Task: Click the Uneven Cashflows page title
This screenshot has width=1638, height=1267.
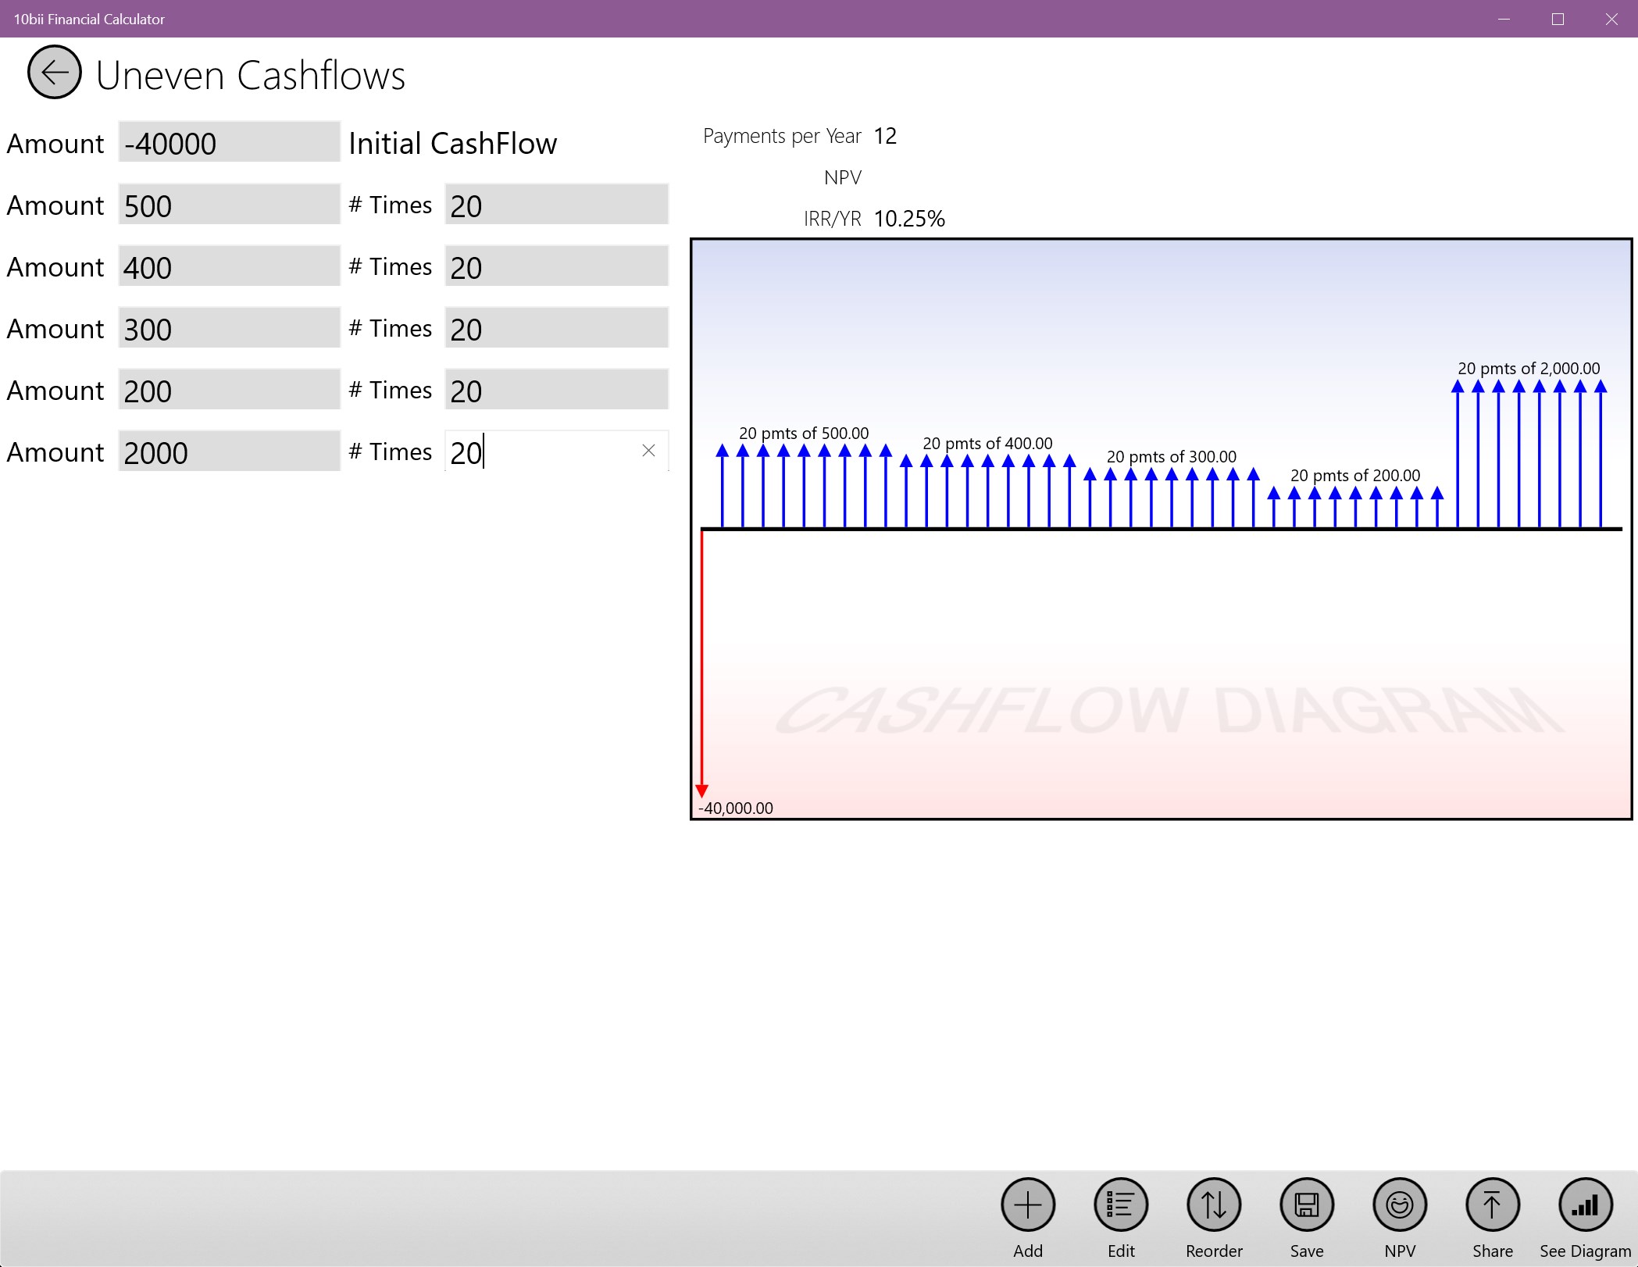Action: click(250, 73)
